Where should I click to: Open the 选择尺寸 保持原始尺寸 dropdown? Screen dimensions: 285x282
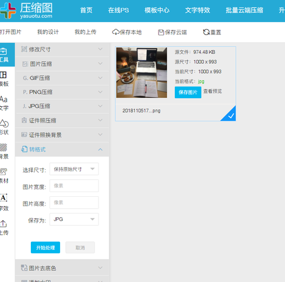pos(74,169)
